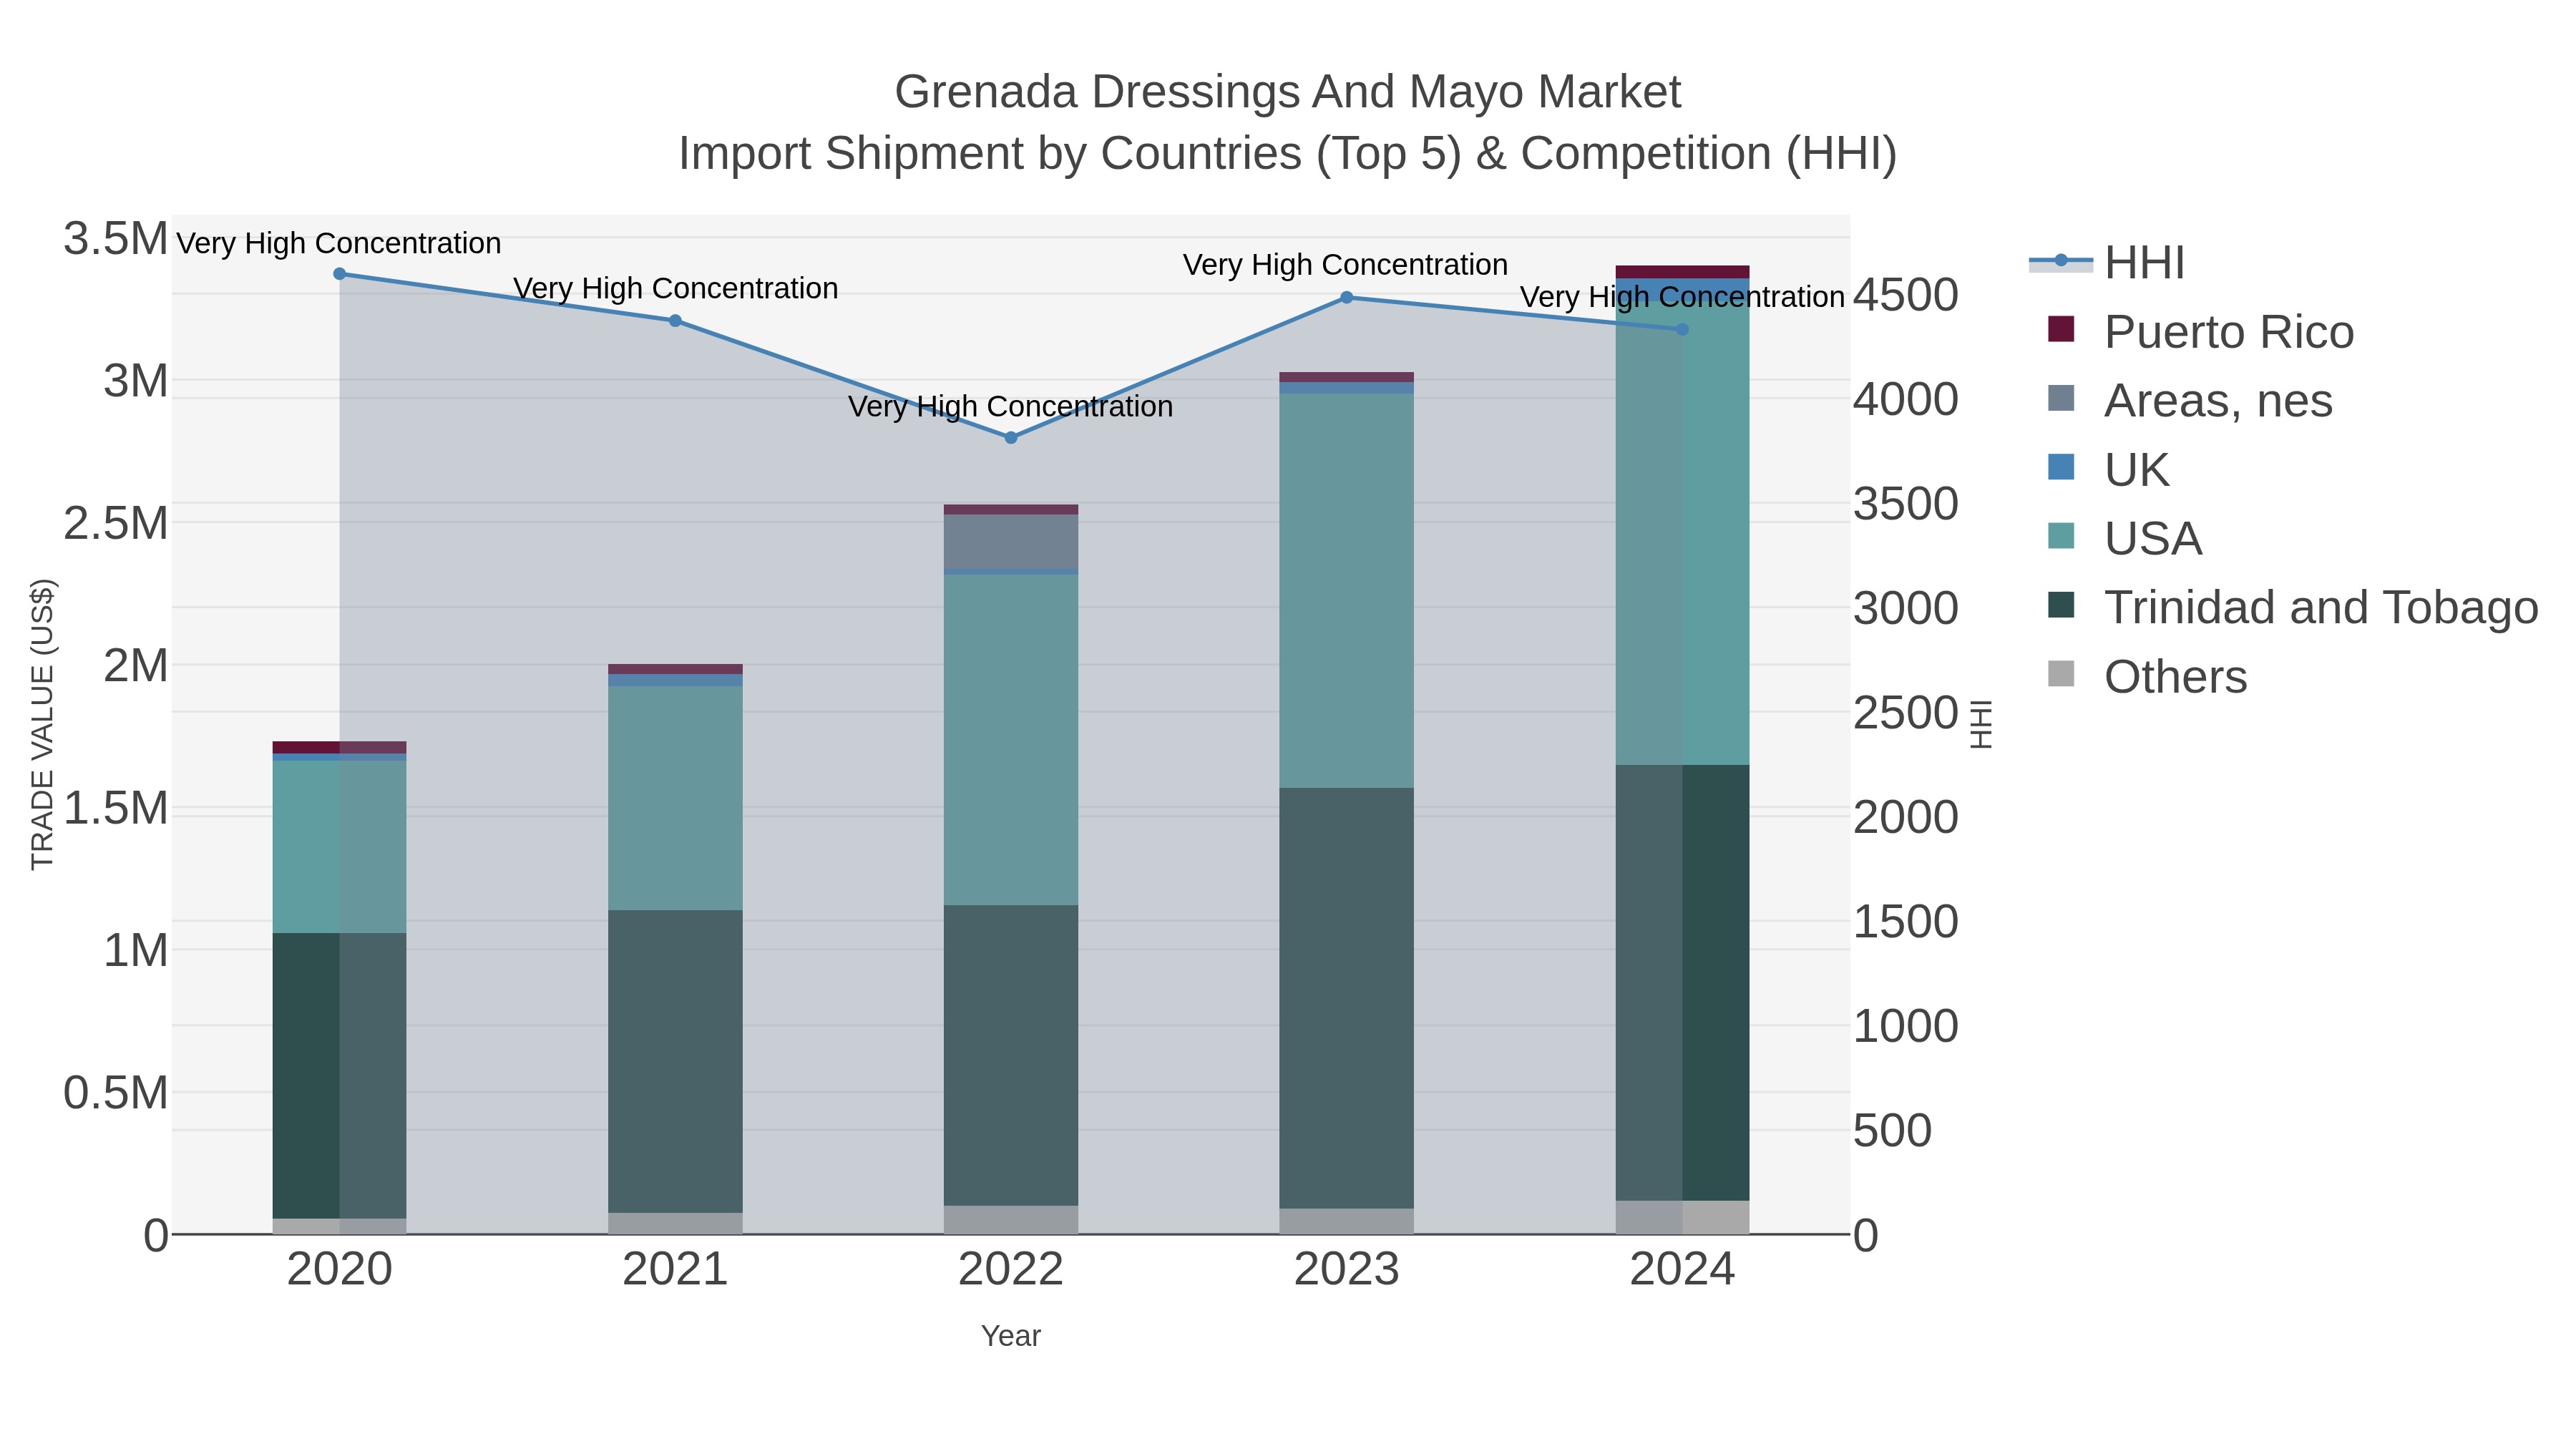
Task: Toggle Trinidad and Tobago legend entry
Action: (x=2293, y=608)
